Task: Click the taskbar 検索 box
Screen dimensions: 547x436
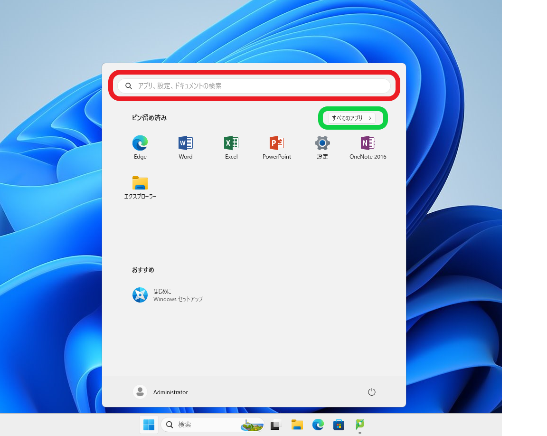Action: tap(212, 425)
